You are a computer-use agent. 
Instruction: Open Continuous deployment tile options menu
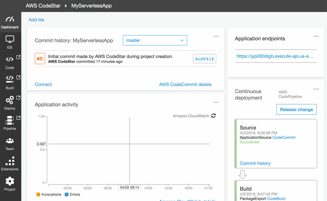click(x=316, y=89)
